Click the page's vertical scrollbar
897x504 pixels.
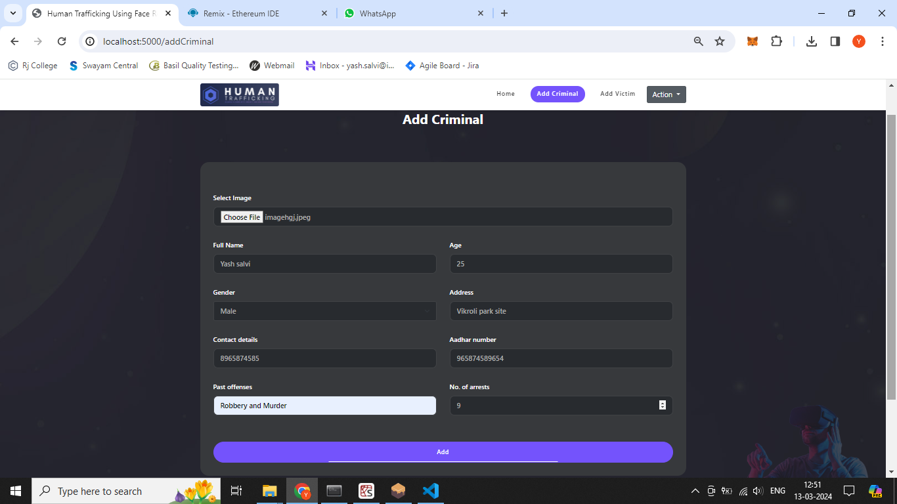click(891, 256)
